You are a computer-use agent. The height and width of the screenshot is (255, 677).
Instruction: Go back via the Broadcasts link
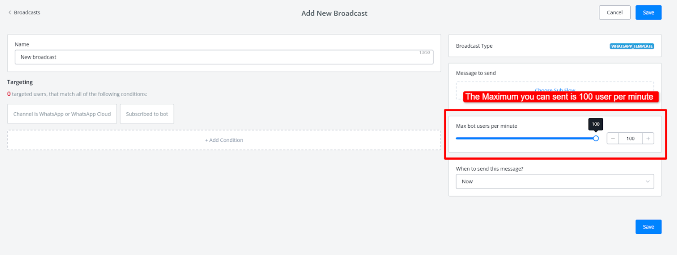point(27,13)
